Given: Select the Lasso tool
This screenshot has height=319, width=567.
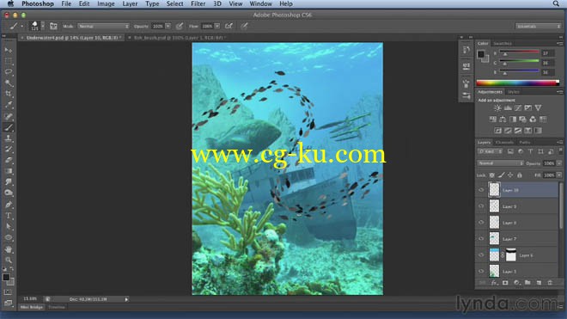Looking at the screenshot, I should (9, 71).
